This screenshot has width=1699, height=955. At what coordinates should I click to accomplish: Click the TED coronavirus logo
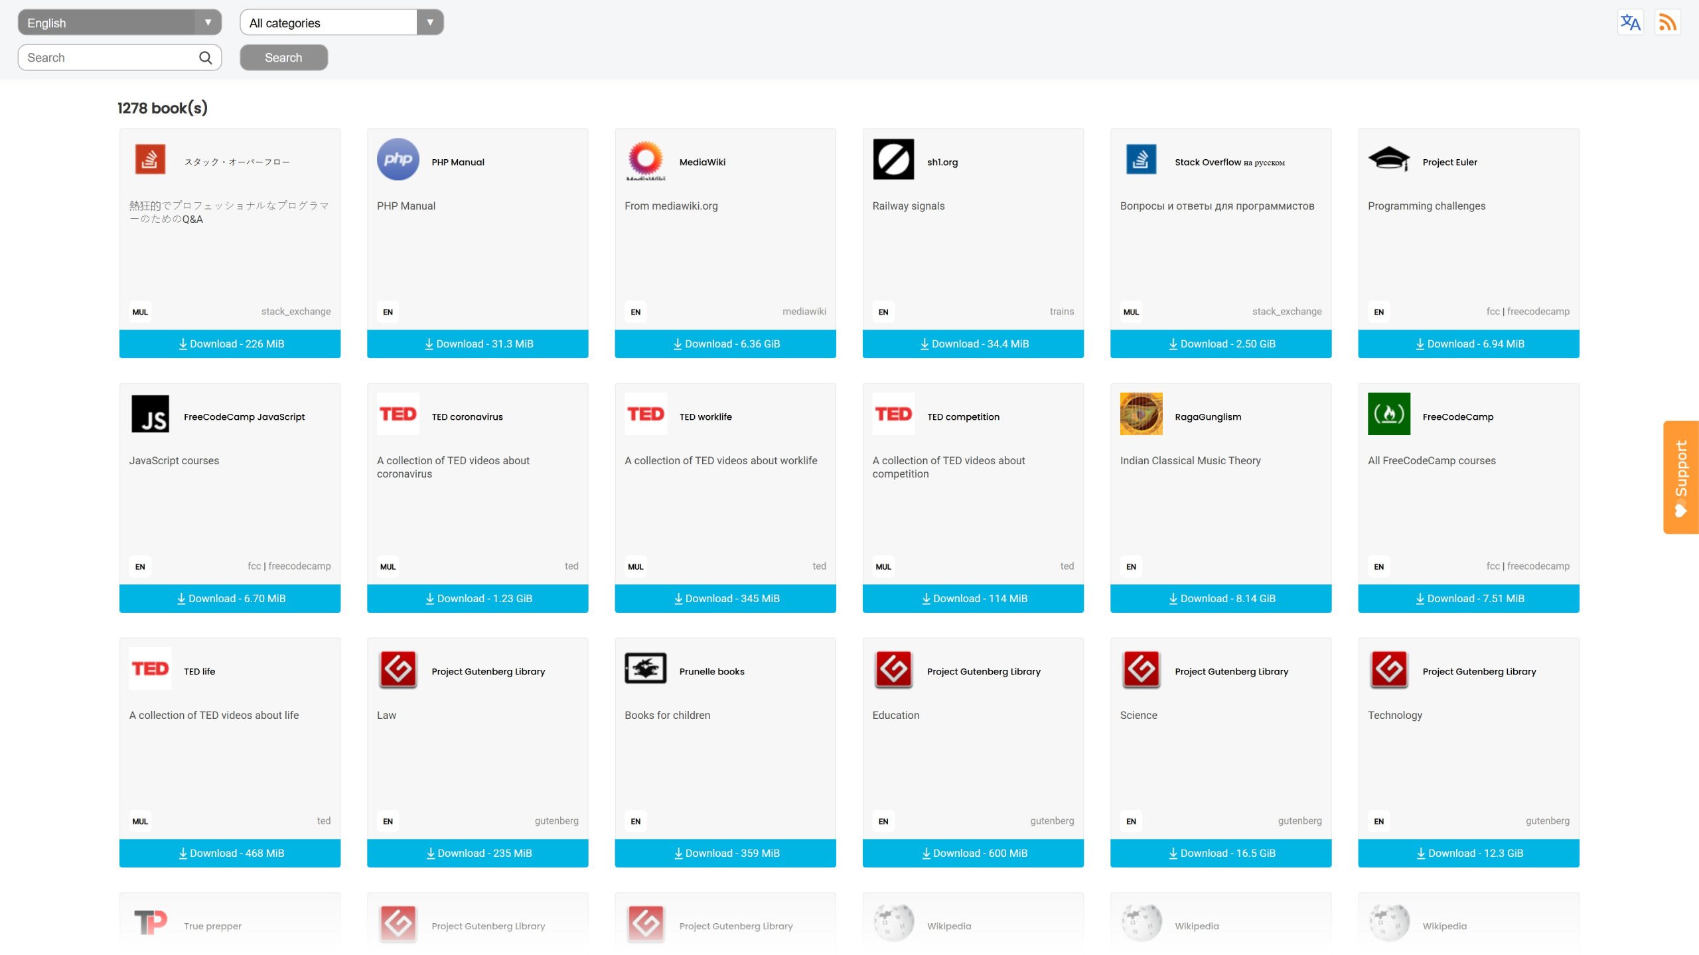[398, 414]
